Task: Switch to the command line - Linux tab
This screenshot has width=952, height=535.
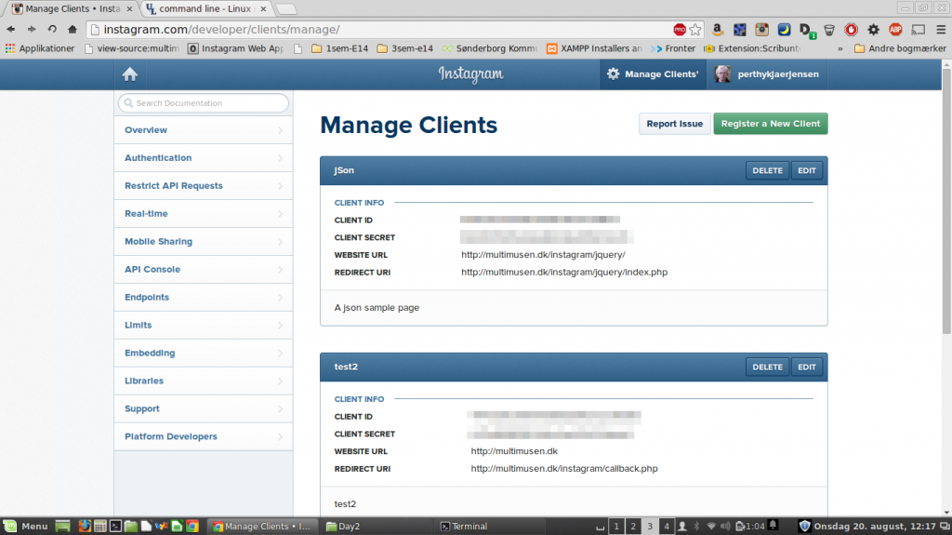Action: 206,8
